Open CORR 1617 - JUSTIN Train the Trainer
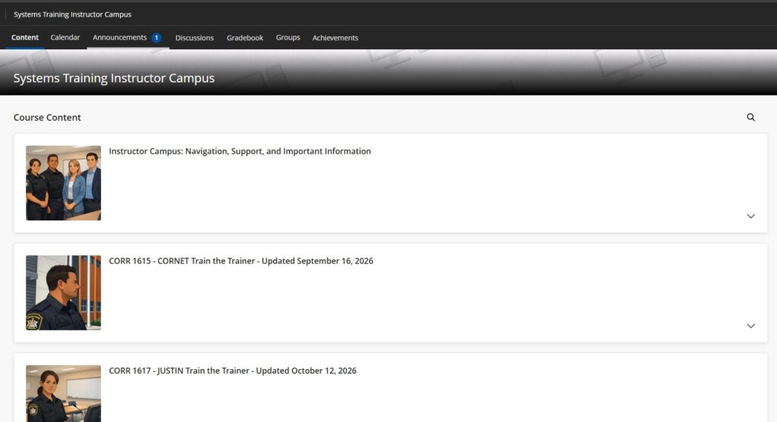Screen dimensions: 777x422 232,371
